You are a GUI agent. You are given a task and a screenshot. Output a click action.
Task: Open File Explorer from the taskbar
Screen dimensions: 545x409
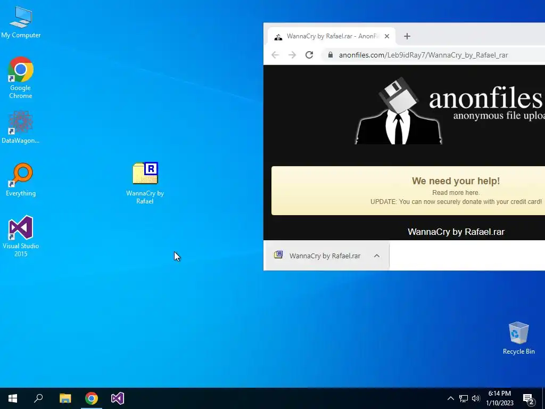tap(65, 398)
